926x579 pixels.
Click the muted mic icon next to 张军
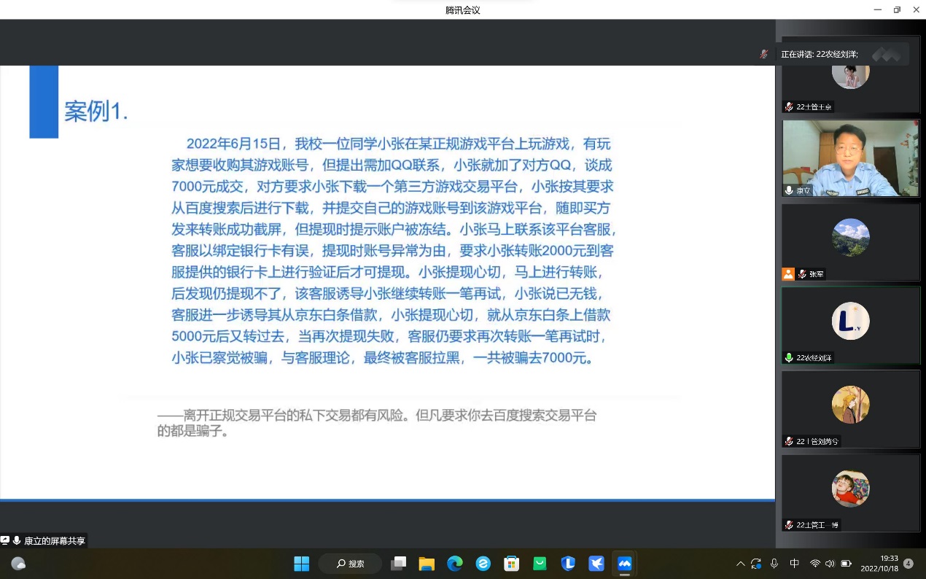[801, 274]
